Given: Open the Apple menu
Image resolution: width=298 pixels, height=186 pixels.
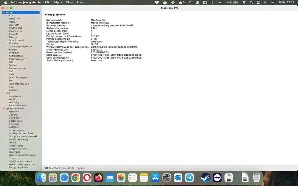Looking at the screenshot, I should (x=5, y=2).
